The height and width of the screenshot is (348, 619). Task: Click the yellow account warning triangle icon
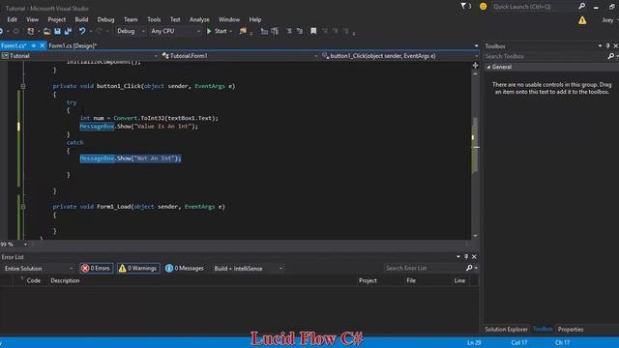[x=582, y=20]
